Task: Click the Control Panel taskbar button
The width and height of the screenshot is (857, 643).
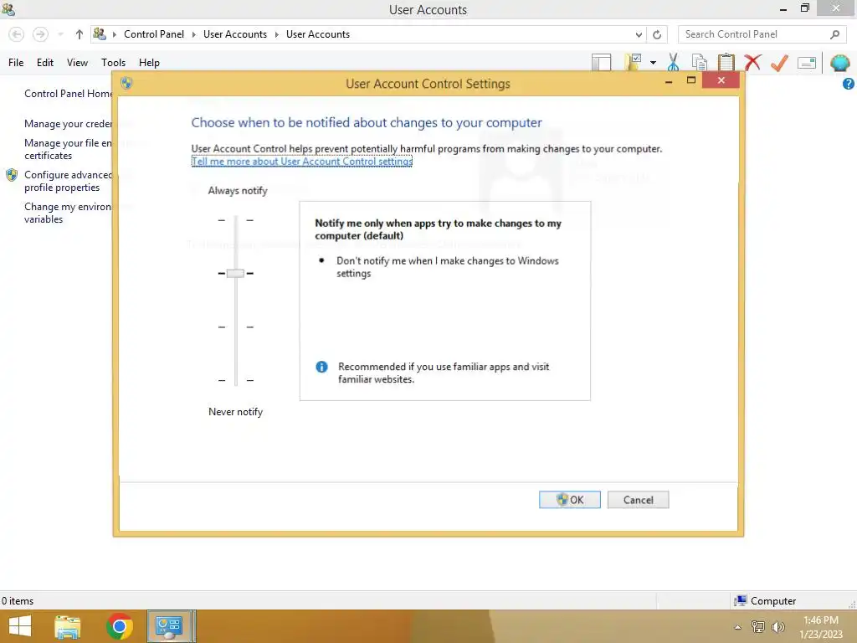Action: [171, 626]
